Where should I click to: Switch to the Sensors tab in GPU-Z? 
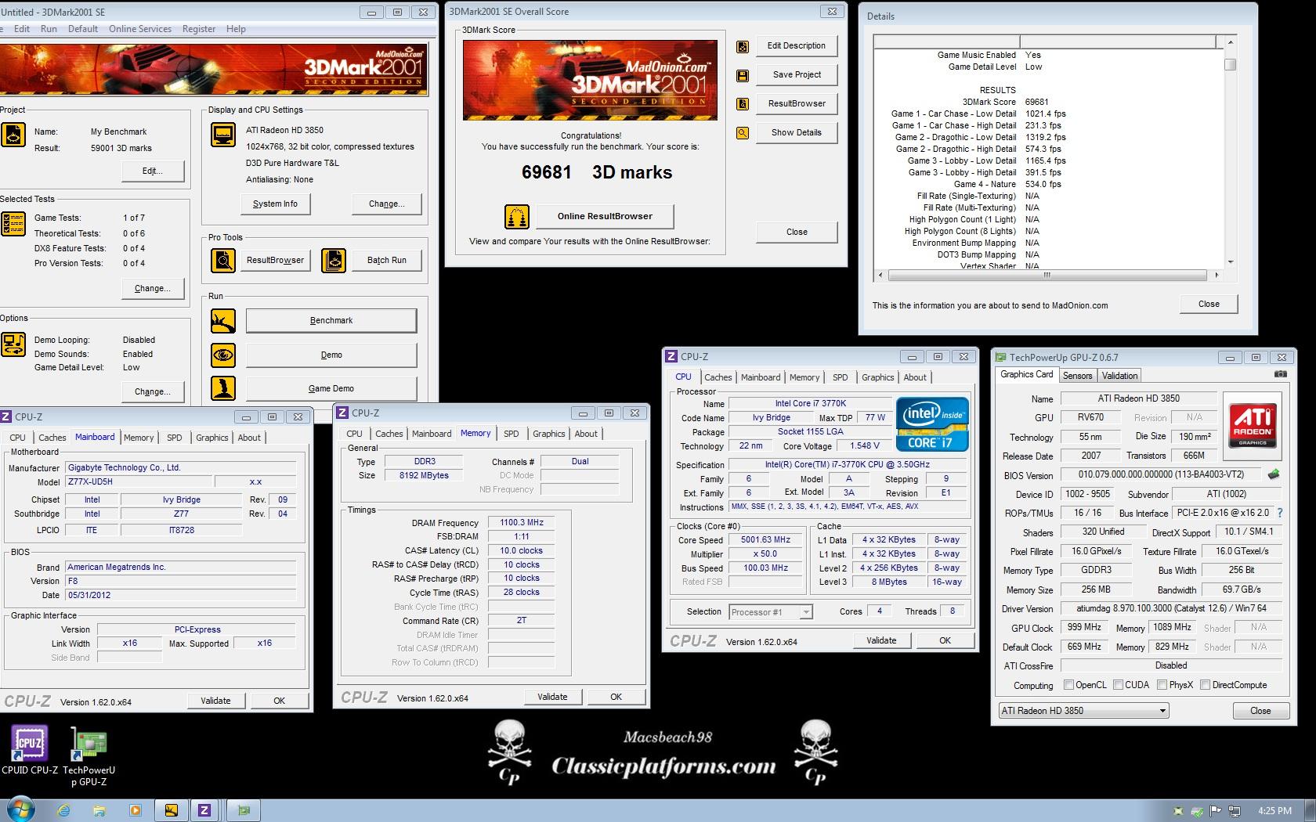(1077, 376)
